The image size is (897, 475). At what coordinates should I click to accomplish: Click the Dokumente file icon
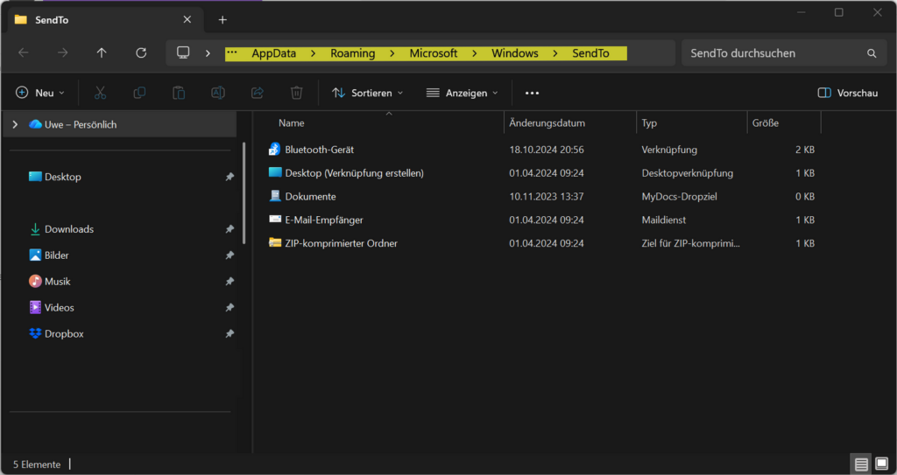coord(274,196)
